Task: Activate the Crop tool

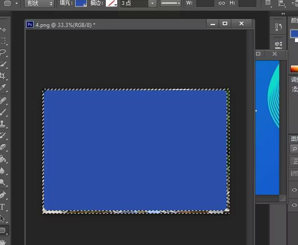Action: (3, 76)
